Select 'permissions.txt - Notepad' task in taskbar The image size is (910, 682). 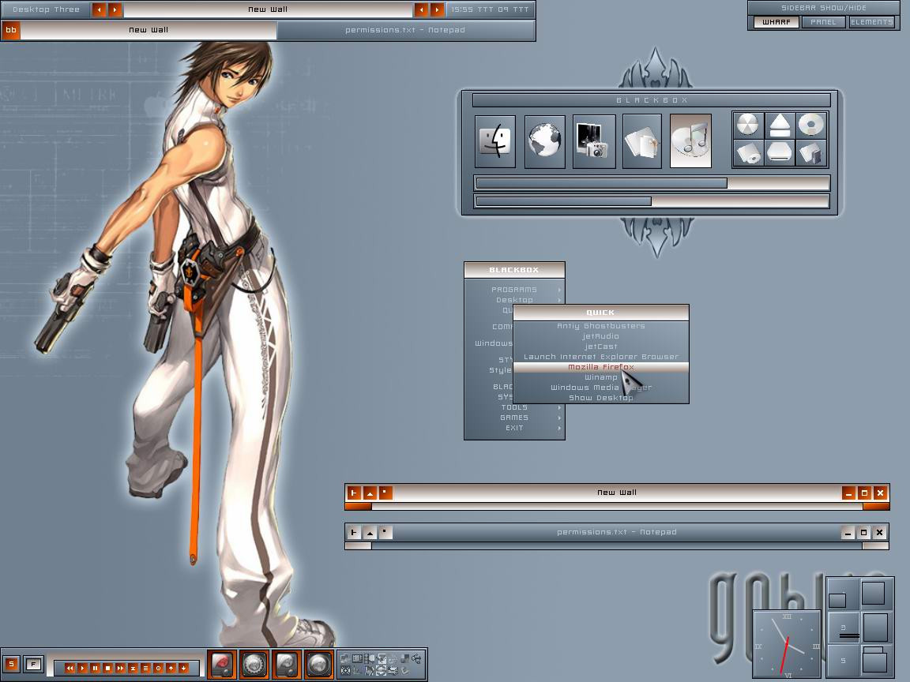click(x=405, y=30)
